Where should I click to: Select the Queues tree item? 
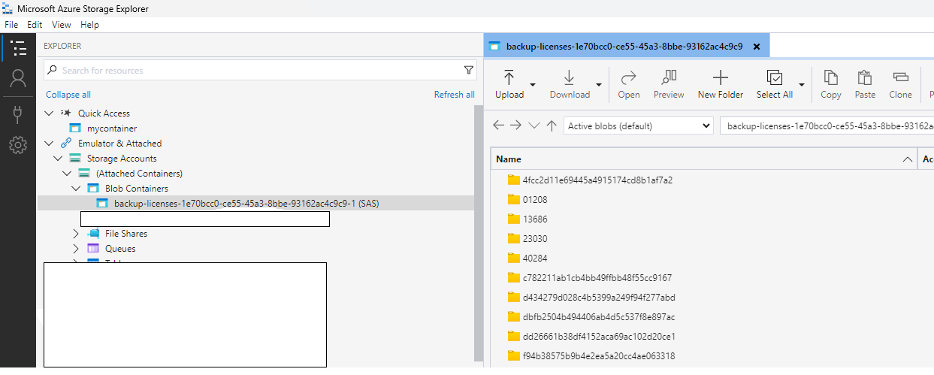pos(120,249)
